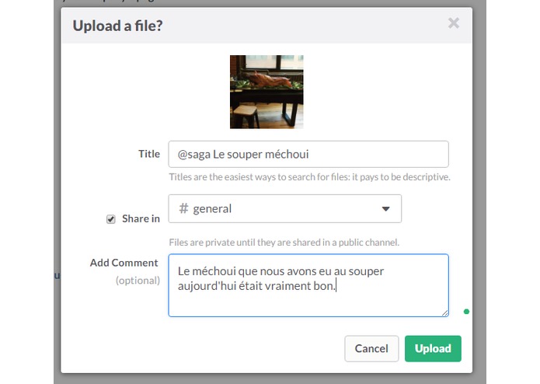
Task: Open the general channel dropdown
Action: (x=285, y=208)
